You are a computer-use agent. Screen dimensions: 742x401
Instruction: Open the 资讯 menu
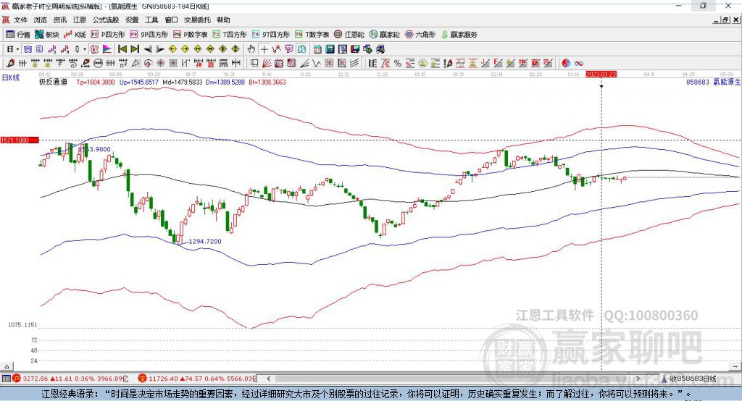[59, 20]
